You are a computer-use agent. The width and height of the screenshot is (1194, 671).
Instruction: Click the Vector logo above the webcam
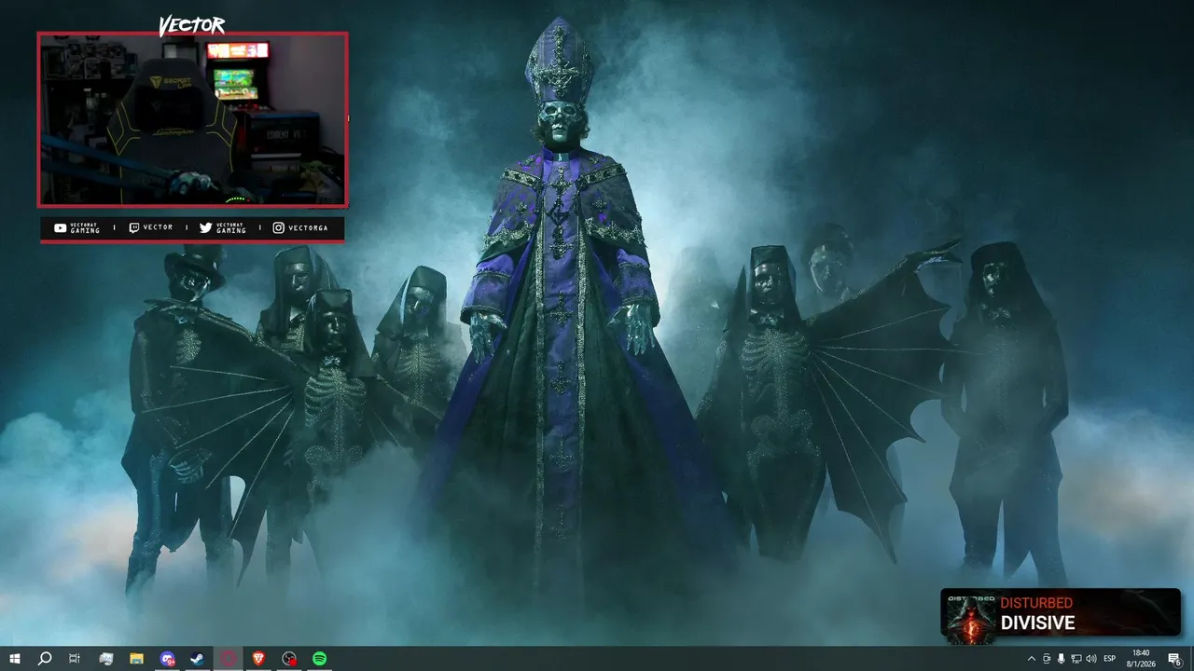pyautogui.click(x=191, y=25)
